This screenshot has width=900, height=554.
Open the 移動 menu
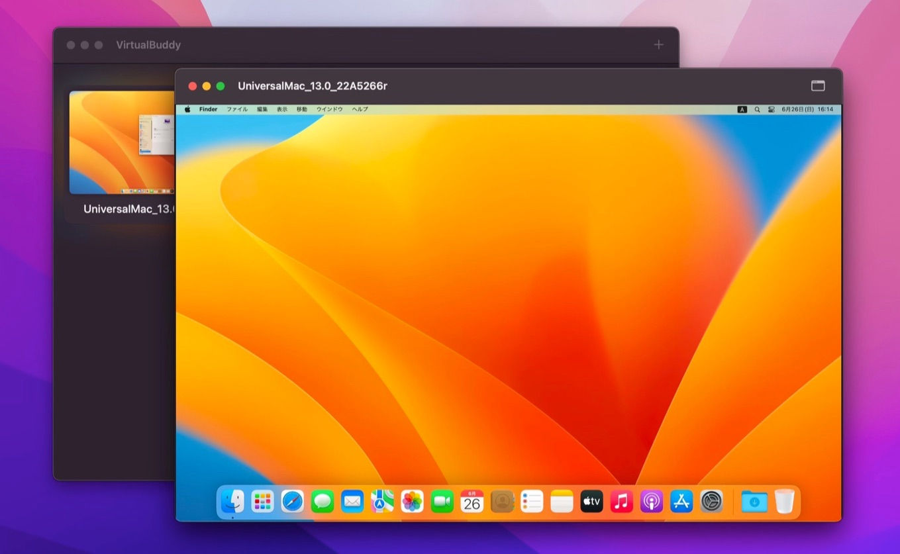coord(302,109)
